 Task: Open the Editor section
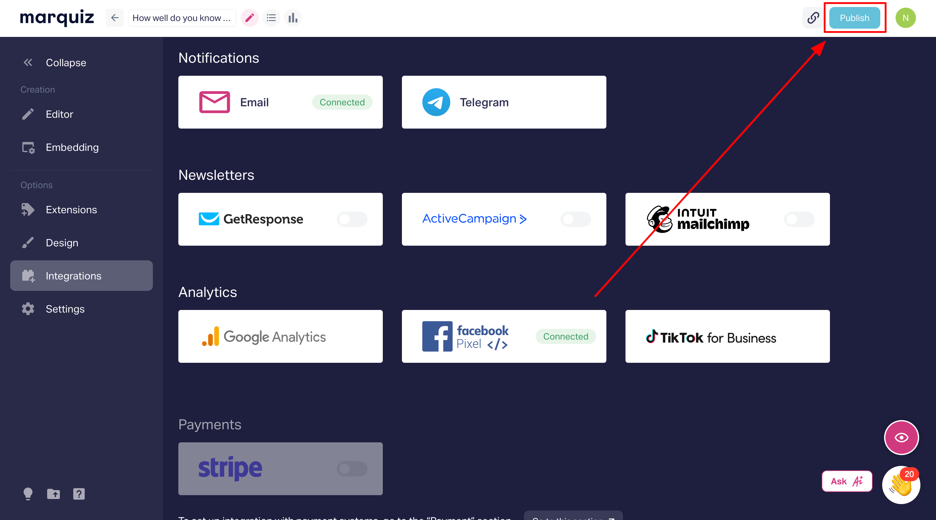click(82, 114)
